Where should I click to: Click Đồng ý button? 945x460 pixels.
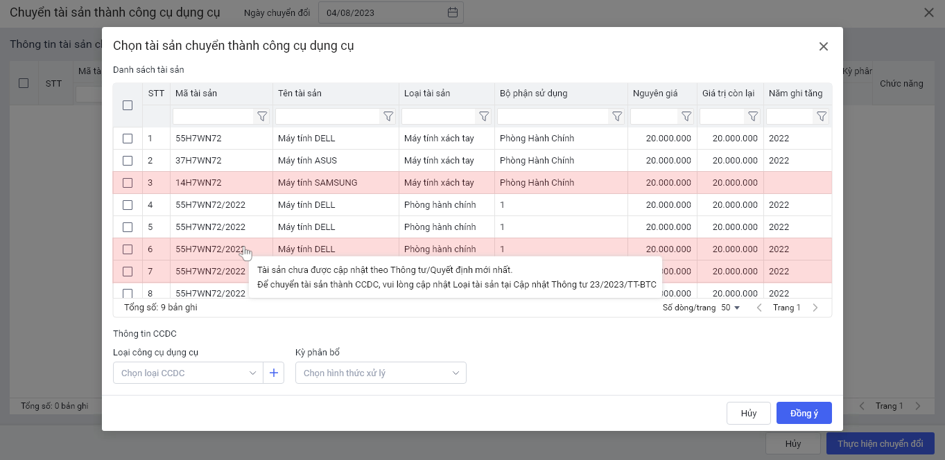click(804, 413)
